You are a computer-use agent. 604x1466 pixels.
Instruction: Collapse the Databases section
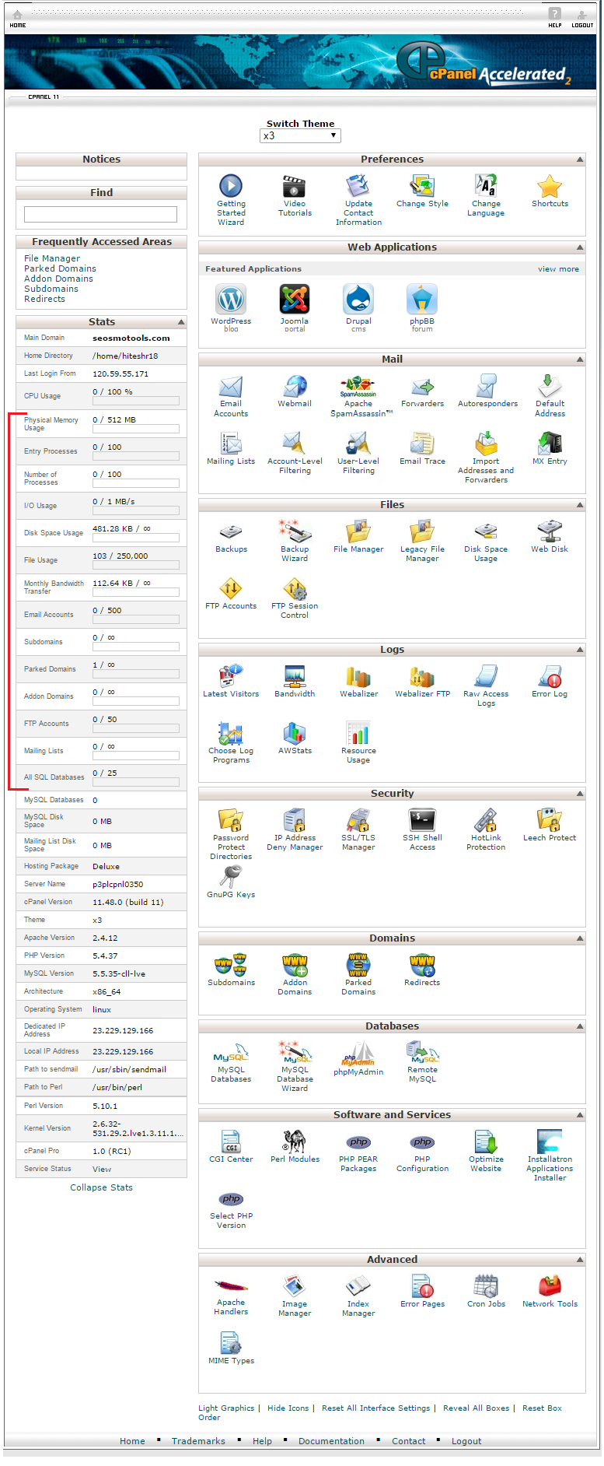(x=580, y=1026)
